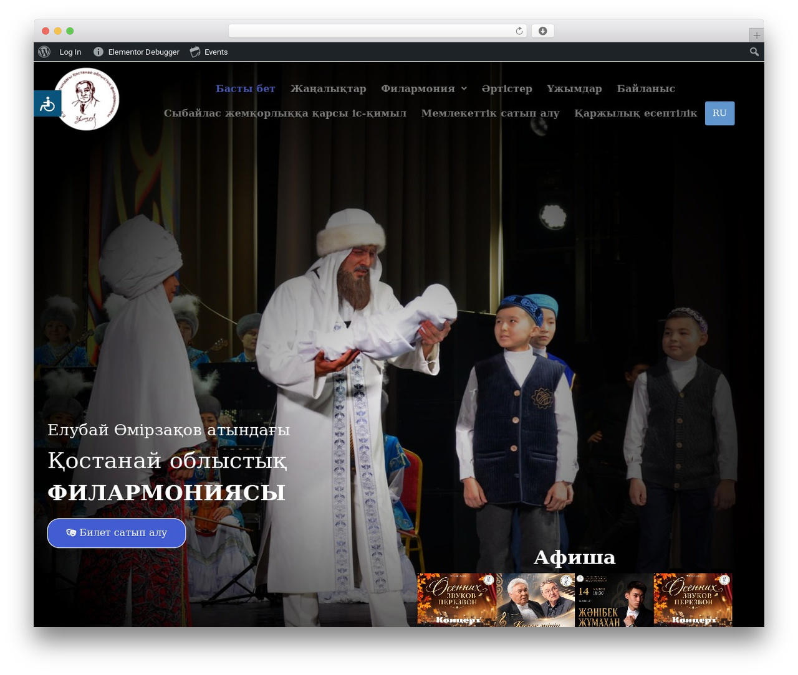
Task: Open a new browser tab
Action: 756,35
